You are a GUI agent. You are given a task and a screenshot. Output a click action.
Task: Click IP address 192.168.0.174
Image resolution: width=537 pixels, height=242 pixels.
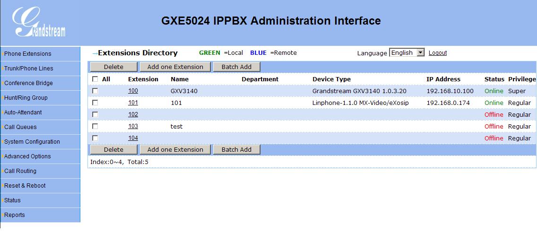point(448,103)
